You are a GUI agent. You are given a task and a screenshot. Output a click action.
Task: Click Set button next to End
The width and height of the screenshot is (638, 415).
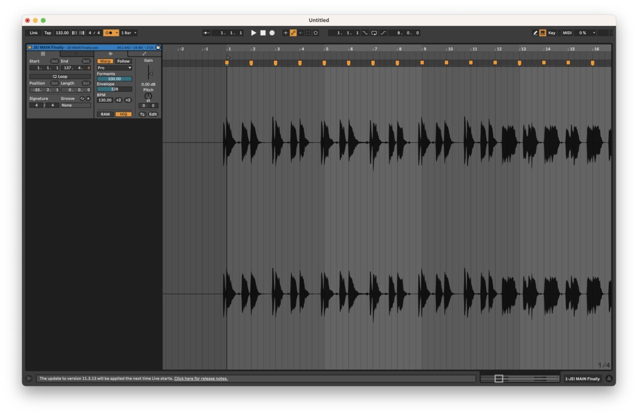(86, 61)
